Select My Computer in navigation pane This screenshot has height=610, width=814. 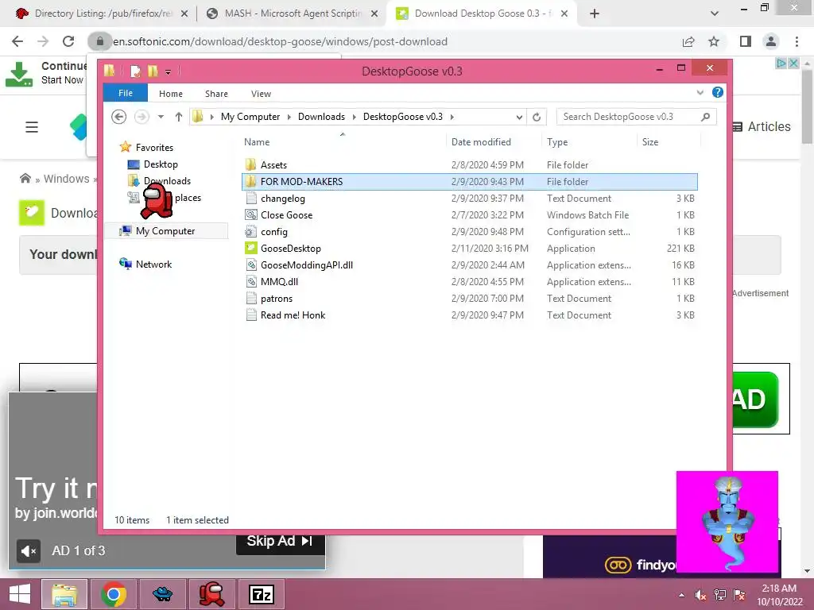coord(165,231)
